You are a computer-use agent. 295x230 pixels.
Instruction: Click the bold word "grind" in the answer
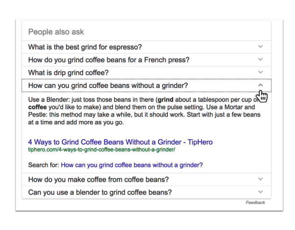[x=165, y=100]
